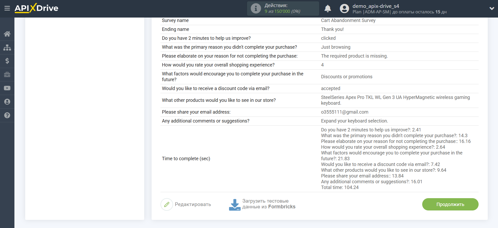Open the billing dollar icon

click(x=7, y=61)
